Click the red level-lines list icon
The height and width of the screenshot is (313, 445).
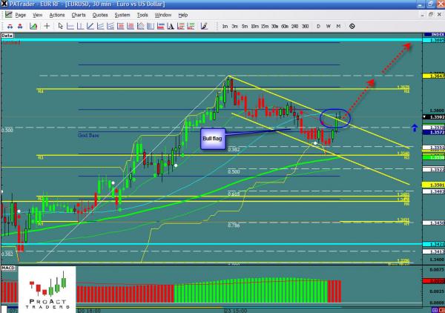click(x=181, y=27)
